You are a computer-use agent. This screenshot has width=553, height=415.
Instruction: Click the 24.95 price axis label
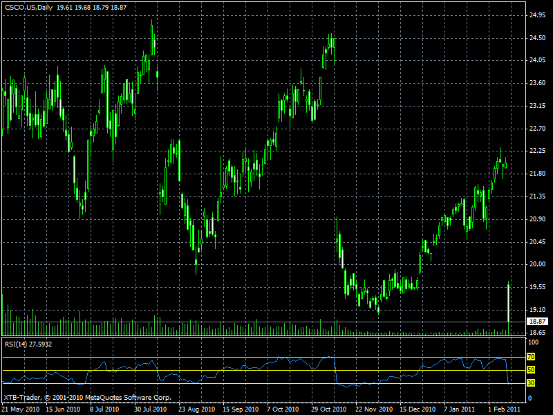[x=538, y=15]
